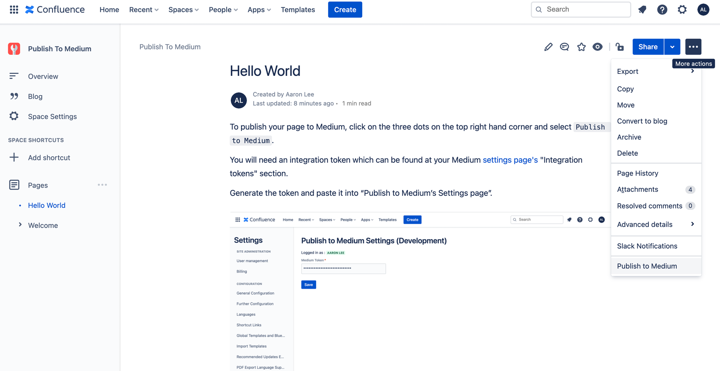Click Add shortcut
This screenshot has width=720, height=371.
point(49,158)
